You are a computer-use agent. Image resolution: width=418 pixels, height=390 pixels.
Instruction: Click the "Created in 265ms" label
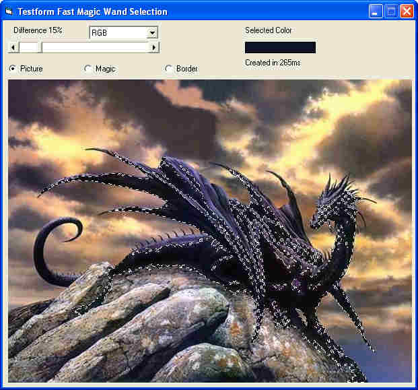pos(273,63)
